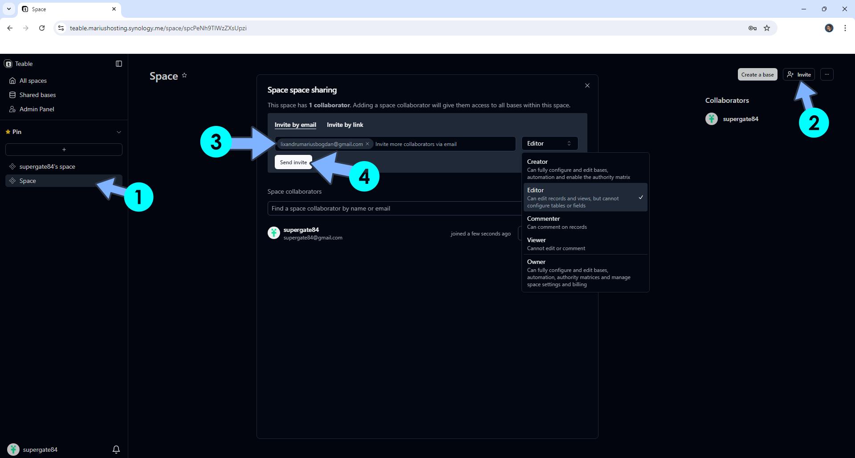Click the plus button under Pin
This screenshot has height=458, width=855.
(64, 150)
